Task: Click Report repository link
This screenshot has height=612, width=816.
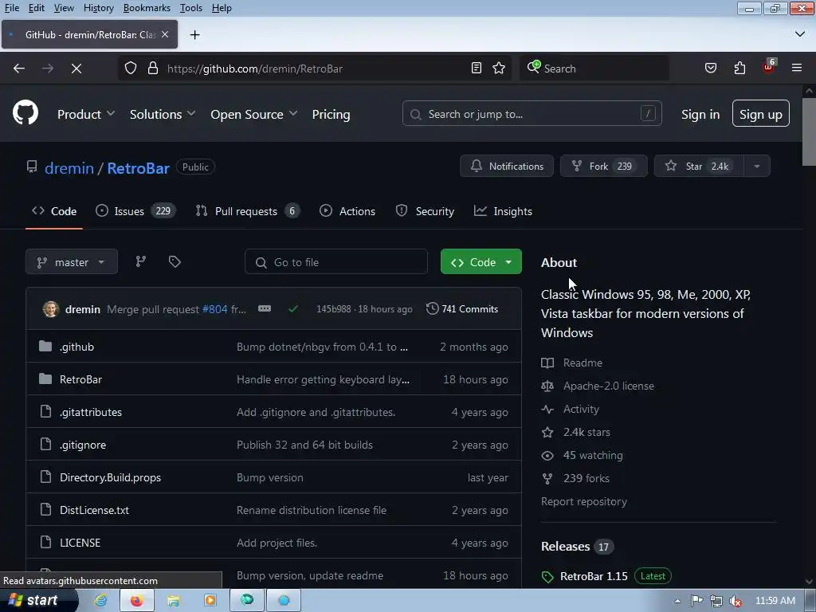Action: click(584, 501)
